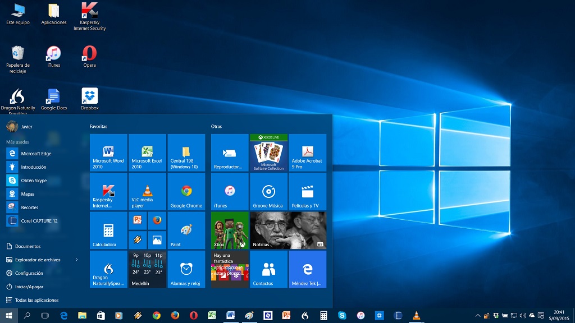Image resolution: width=575 pixels, height=323 pixels.
Task: Open the Store promo tile
Action: 230,269
